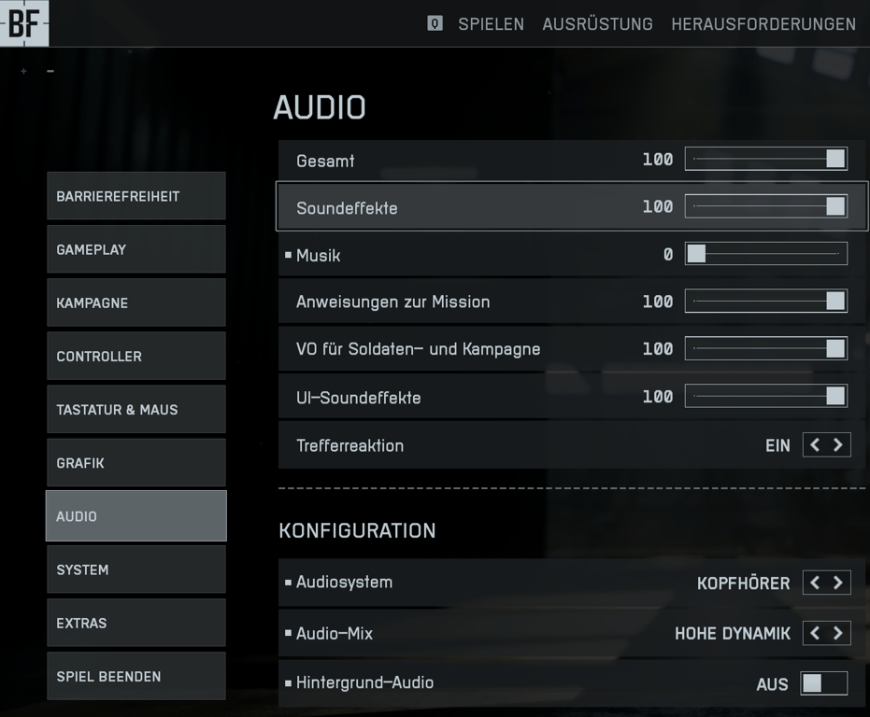This screenshot has height=717, width=870.
Task: Open the Spielen tab
Action: 491,24
